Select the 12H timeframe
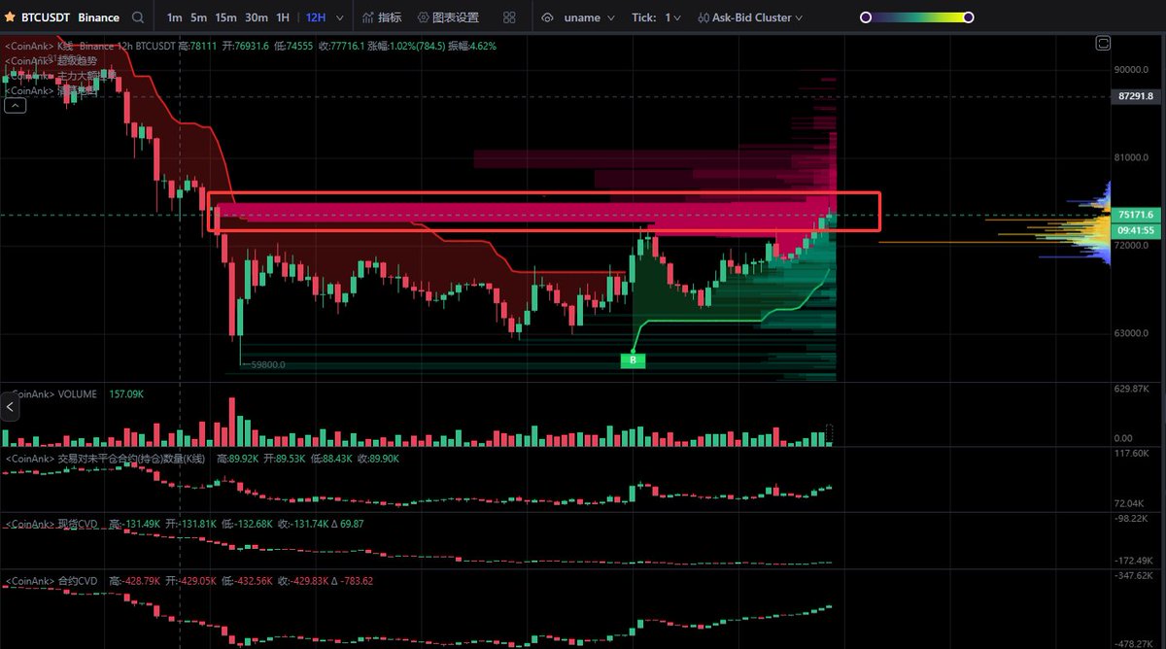 point(316,17)
